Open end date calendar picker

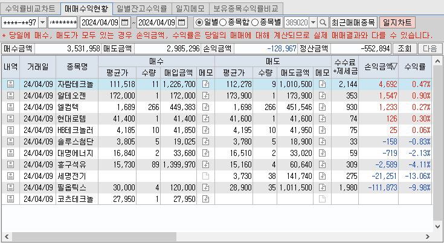click(x=181, y=22)
